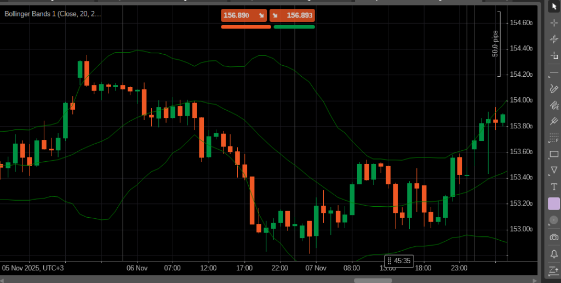
Task: Open price alerts via the bell icon
Action: (554, 253)
